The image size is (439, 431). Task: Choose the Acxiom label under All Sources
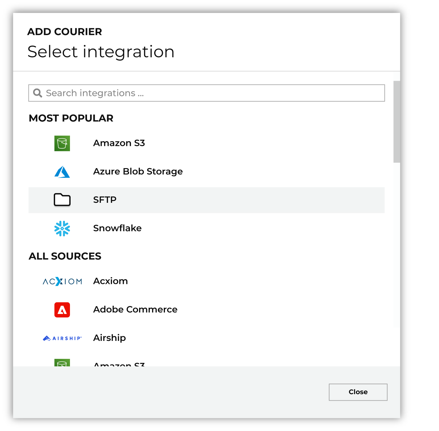pyautogui.click(x=111, y=281)
